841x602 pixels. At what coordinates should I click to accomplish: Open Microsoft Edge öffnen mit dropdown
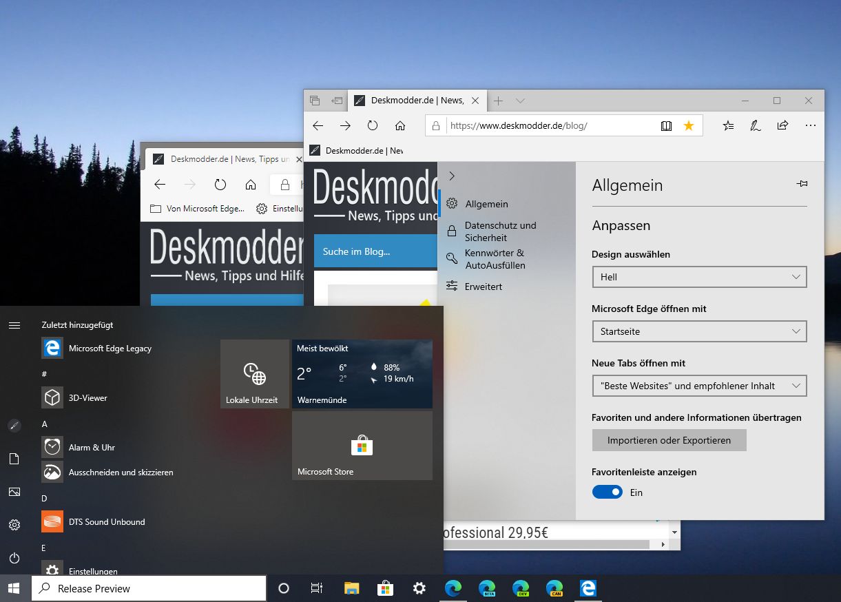coord(699,331)
